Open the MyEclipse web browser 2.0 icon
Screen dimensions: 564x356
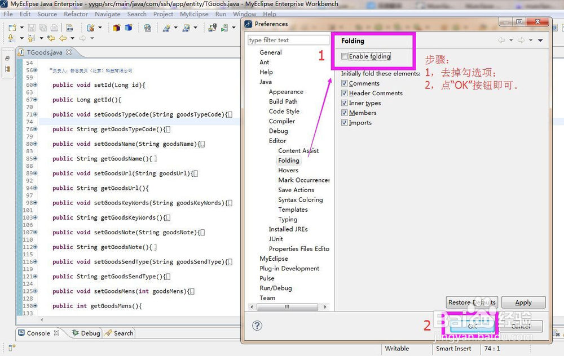click(147, 28)
